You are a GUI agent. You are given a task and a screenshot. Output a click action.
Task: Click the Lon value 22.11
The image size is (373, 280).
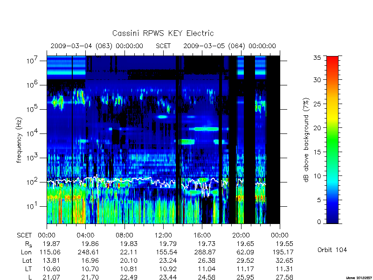pyautogui.click(x=129, y=252)
